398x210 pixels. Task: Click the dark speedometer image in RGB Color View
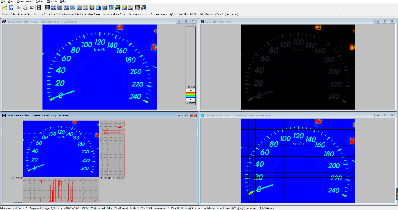pyautogui.click(x=298, y=67)
